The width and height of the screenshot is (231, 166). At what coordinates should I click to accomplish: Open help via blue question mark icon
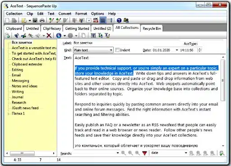click(119, 20)
